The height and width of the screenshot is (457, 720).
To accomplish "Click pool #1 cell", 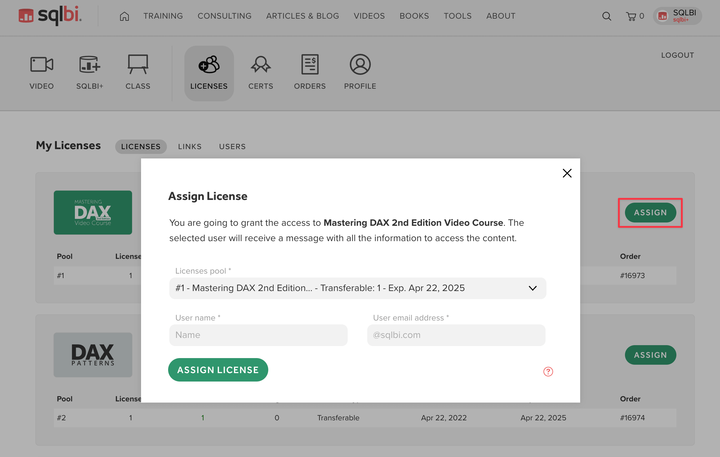I will 61,276.
